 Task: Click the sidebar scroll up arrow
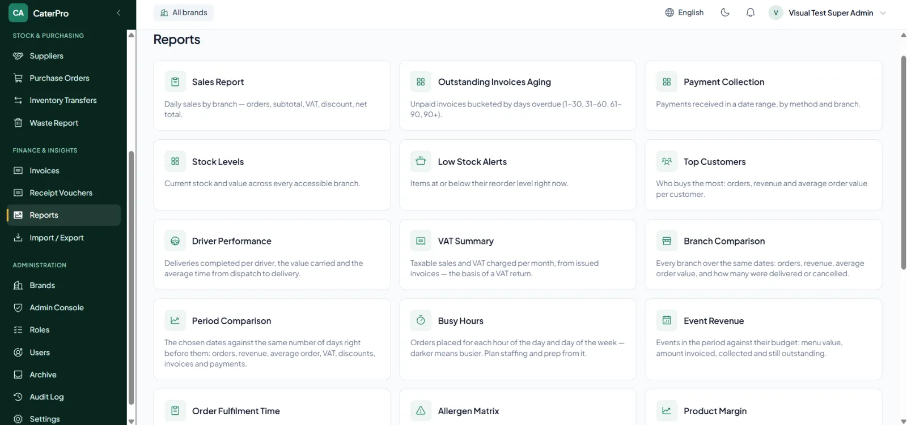tap(132, 35)
